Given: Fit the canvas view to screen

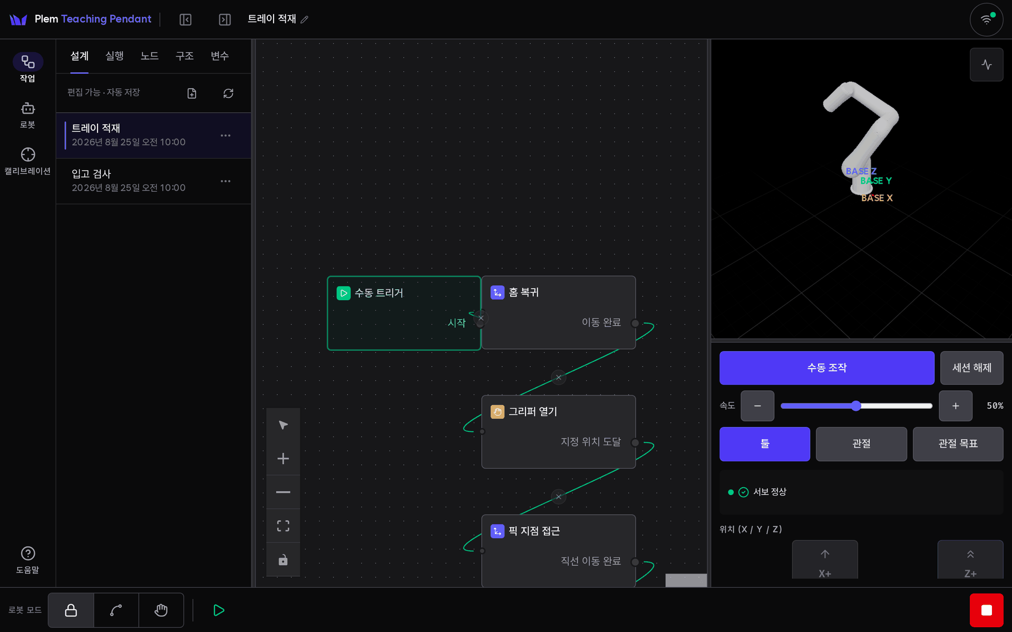Looking at the screenshot, I should 283,526.
